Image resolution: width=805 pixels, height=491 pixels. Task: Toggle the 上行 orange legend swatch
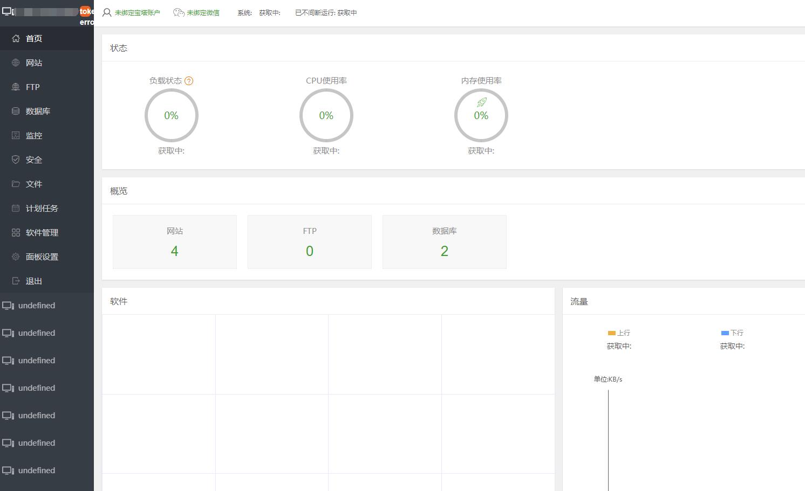point(612,333)
